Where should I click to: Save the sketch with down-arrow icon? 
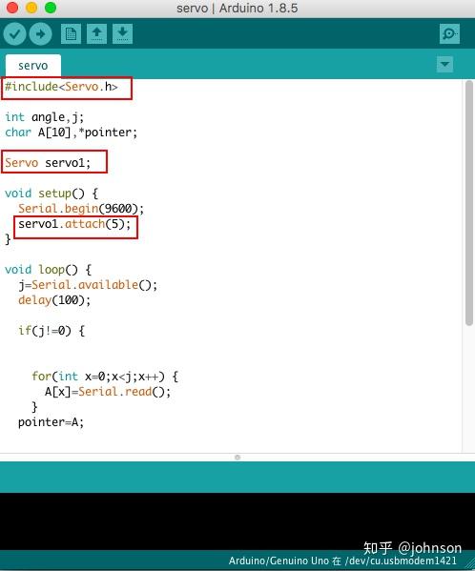122,34
